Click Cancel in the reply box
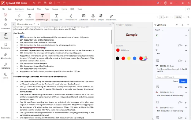 175,81
